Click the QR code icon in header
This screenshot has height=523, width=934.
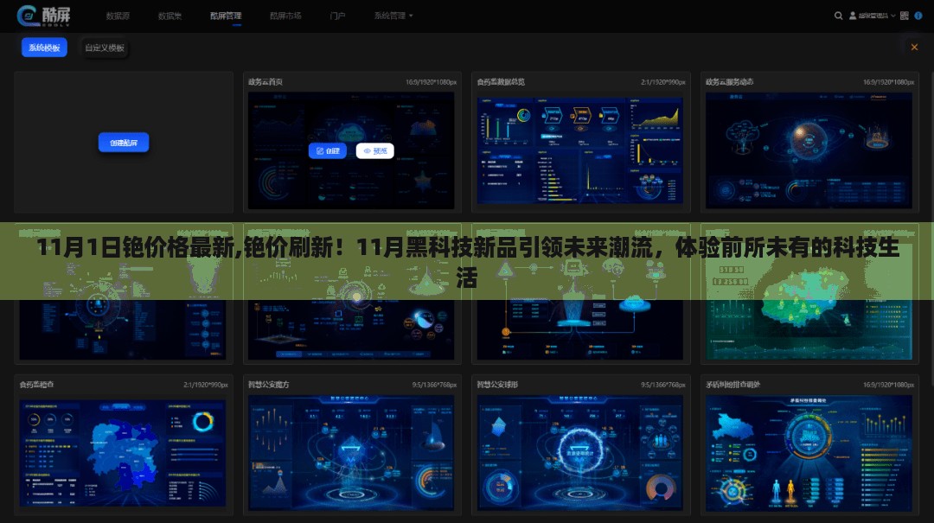(x=904, y=16)
